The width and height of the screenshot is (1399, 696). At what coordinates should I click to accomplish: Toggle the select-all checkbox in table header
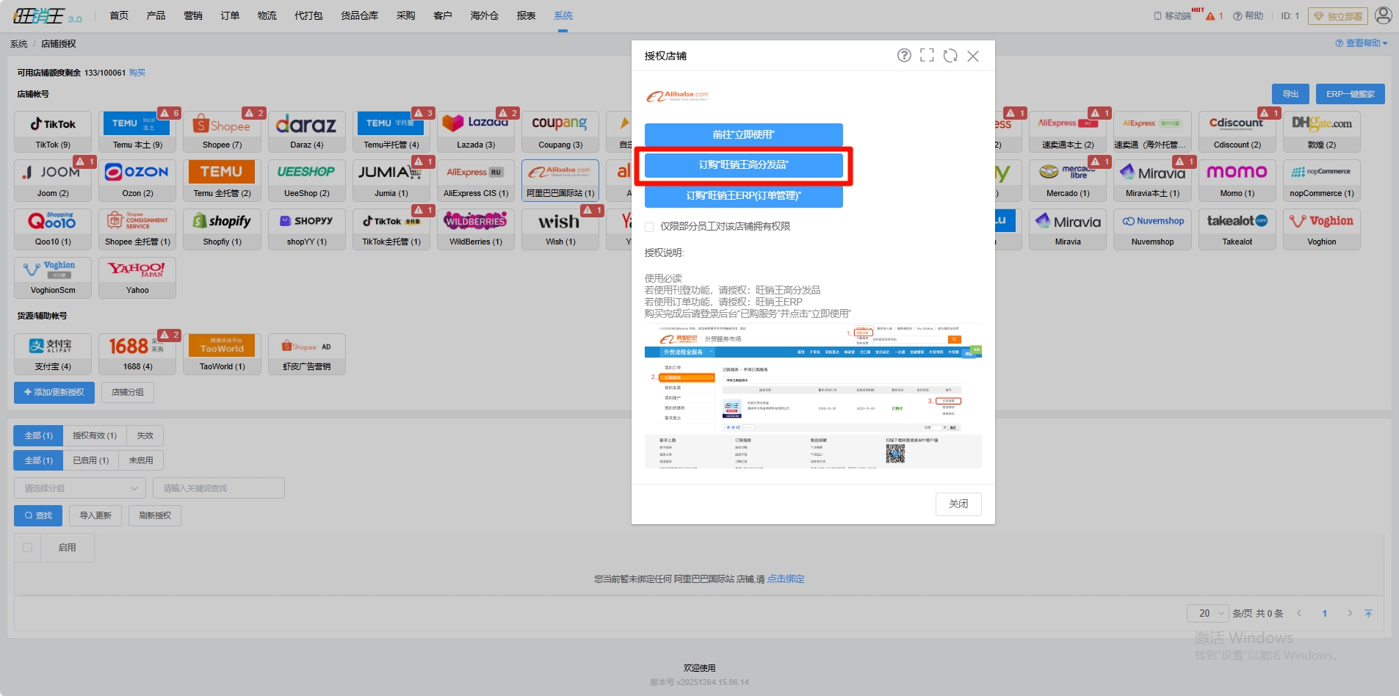(28, 548)
